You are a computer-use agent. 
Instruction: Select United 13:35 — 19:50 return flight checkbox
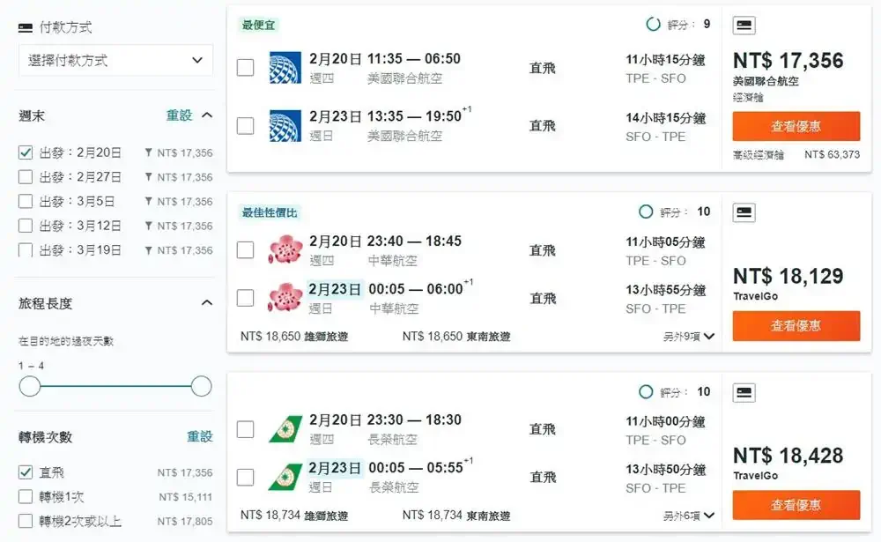245,125
